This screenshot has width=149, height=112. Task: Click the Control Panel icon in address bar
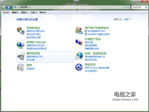tap(15, 7)
